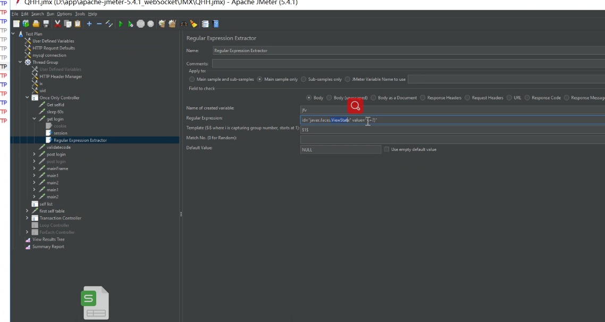The width and height of the screenshot is (605, 322).
Task: Select mysql connection in tree
Action: [x=49, y=55]
